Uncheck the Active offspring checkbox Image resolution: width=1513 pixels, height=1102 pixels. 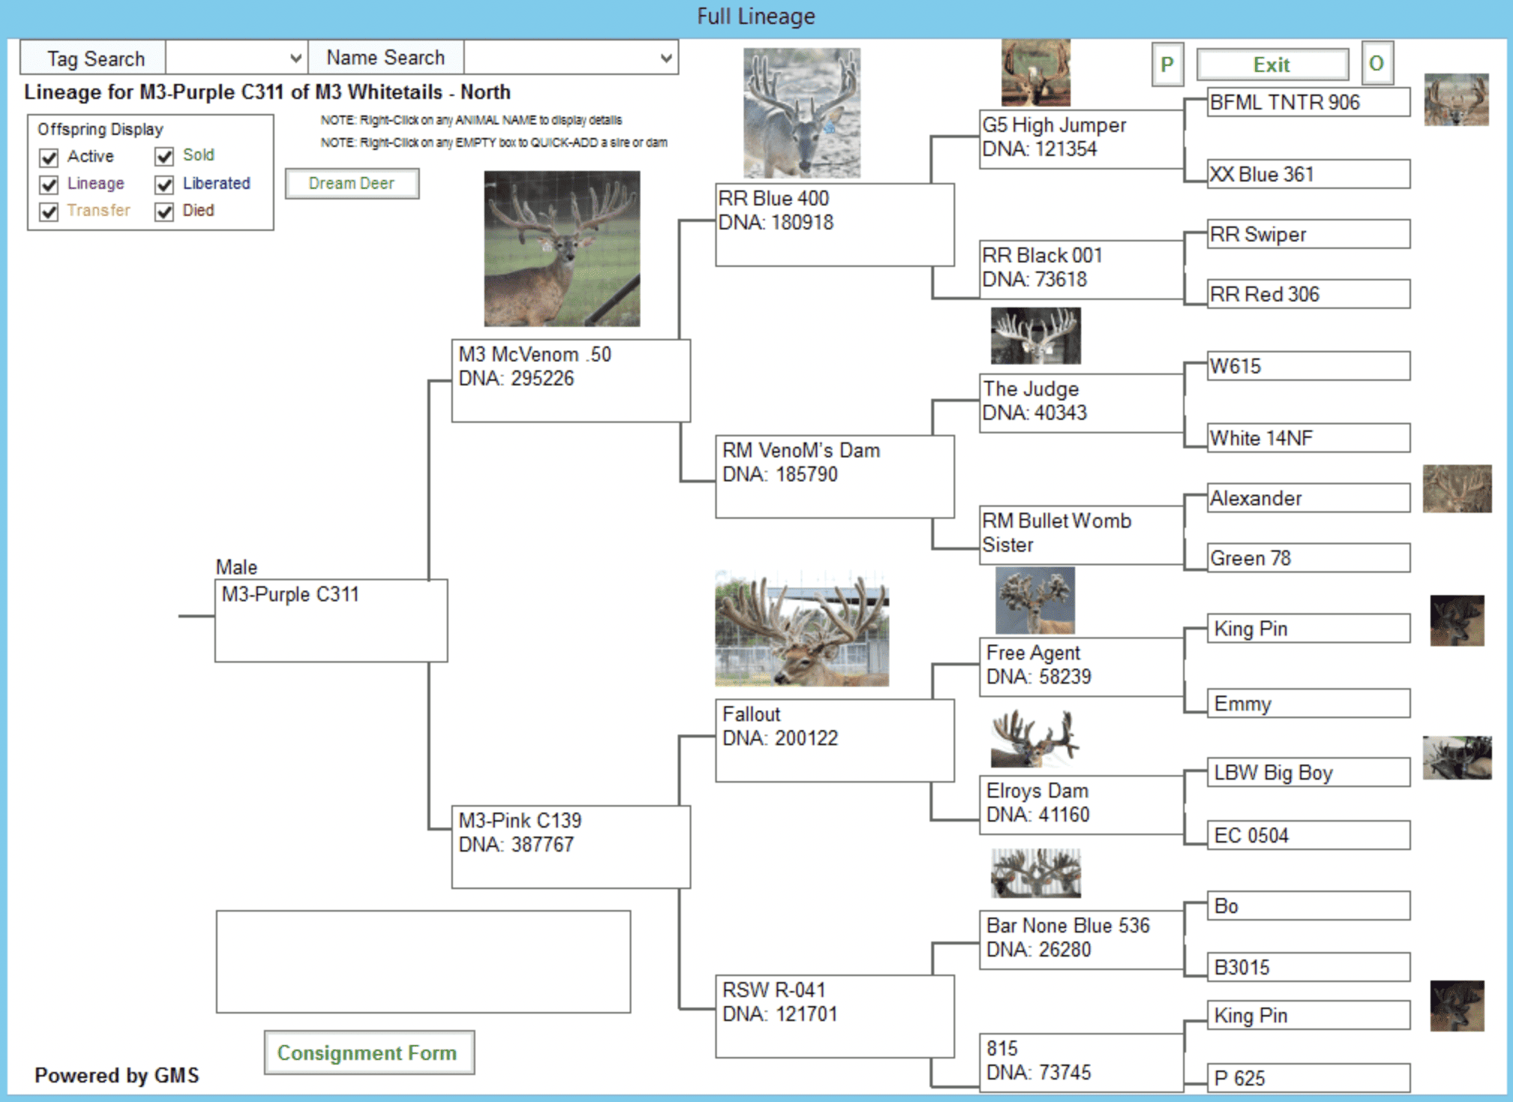[x=49, y=157]
